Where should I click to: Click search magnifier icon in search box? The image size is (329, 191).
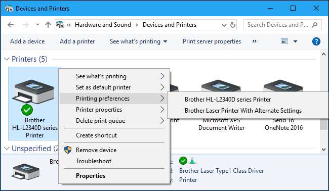coord(314,25)
